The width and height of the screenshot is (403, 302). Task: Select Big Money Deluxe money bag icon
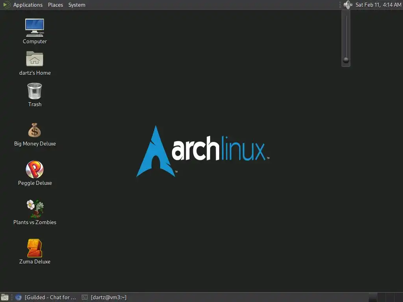(35, 130)
